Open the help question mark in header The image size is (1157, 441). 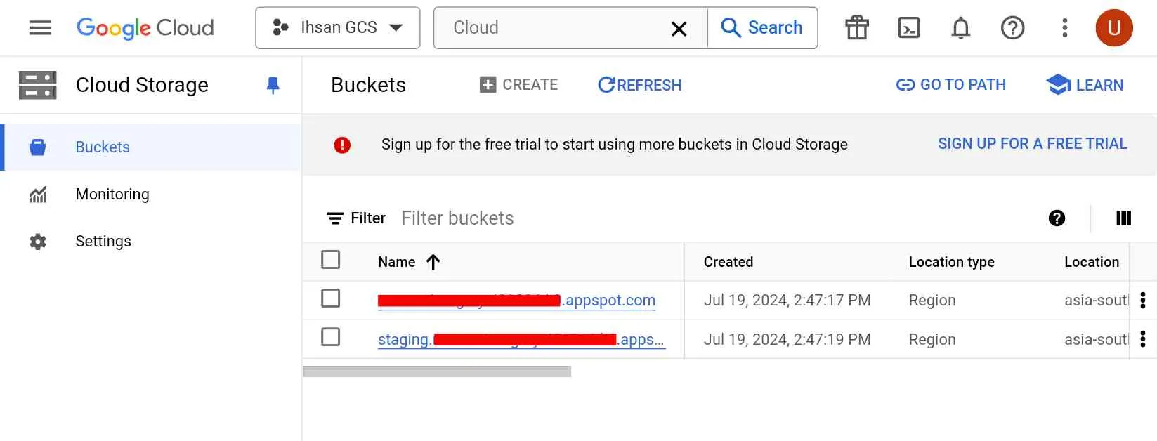tap(1012, 28)
